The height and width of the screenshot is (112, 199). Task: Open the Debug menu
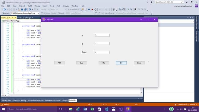[x=37, y=6]
